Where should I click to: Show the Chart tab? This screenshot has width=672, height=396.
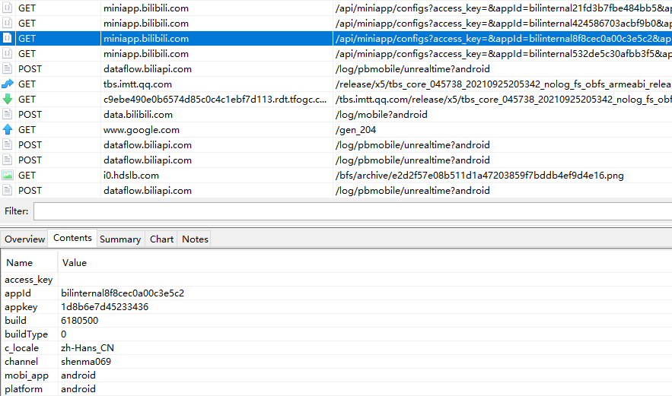[161, 239]
